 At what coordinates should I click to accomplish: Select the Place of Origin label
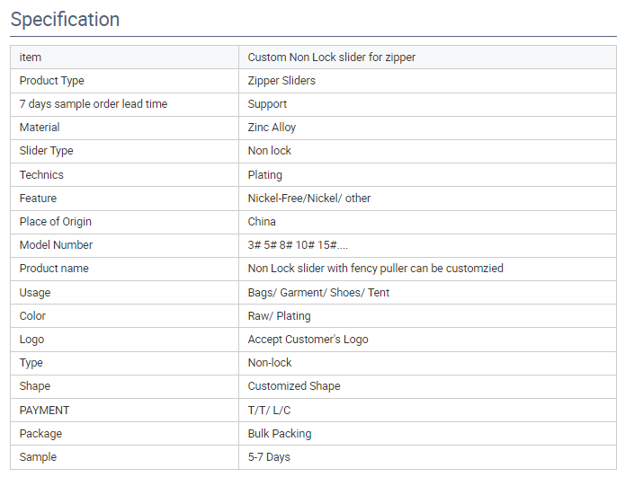[x=56, y=222]
